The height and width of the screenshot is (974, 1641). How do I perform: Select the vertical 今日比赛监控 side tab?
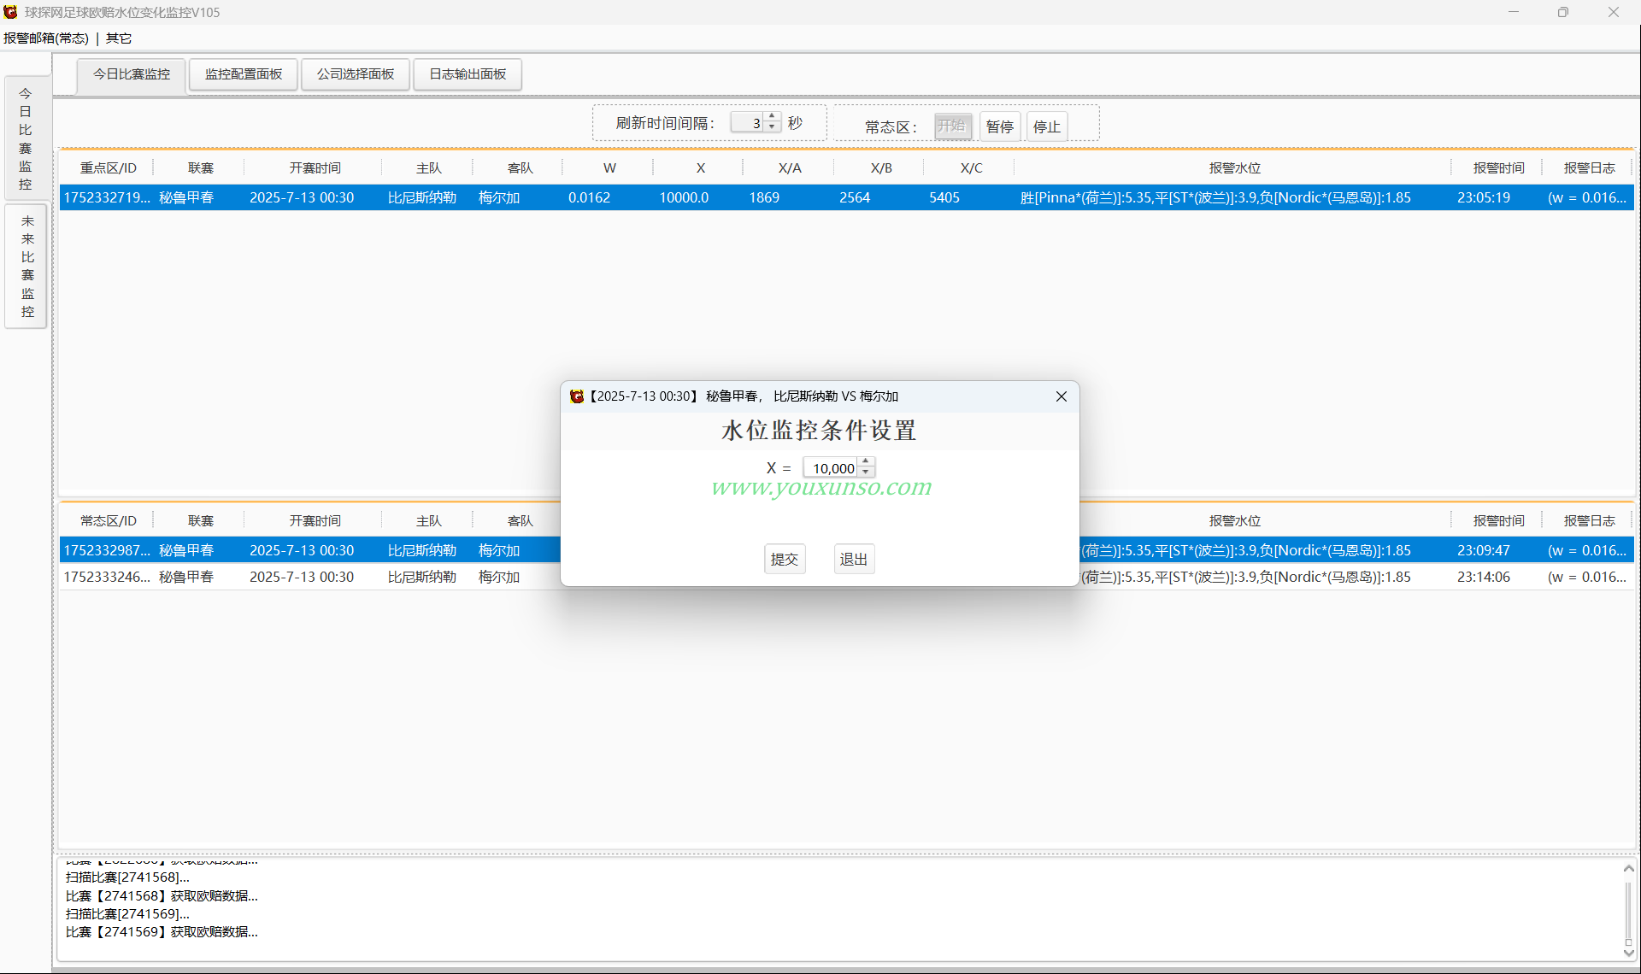pyautogui.click(x=26, y=138)
